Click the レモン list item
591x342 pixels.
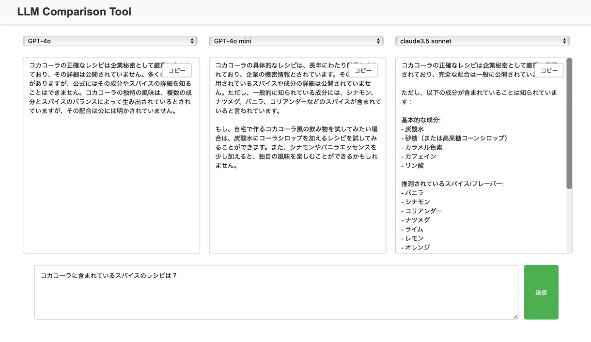[x=413, y=238]
